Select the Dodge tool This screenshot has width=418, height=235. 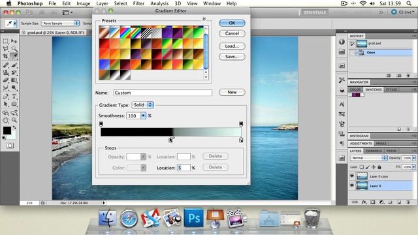[14, 87]
